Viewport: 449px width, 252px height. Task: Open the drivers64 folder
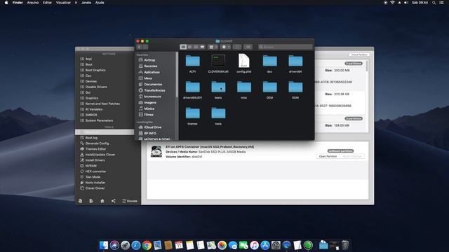click(295, 61)
